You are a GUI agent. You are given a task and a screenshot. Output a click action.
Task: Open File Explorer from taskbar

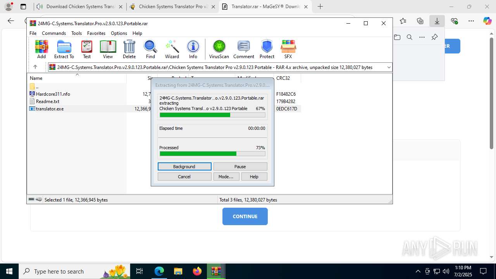(x=178, y=271)
